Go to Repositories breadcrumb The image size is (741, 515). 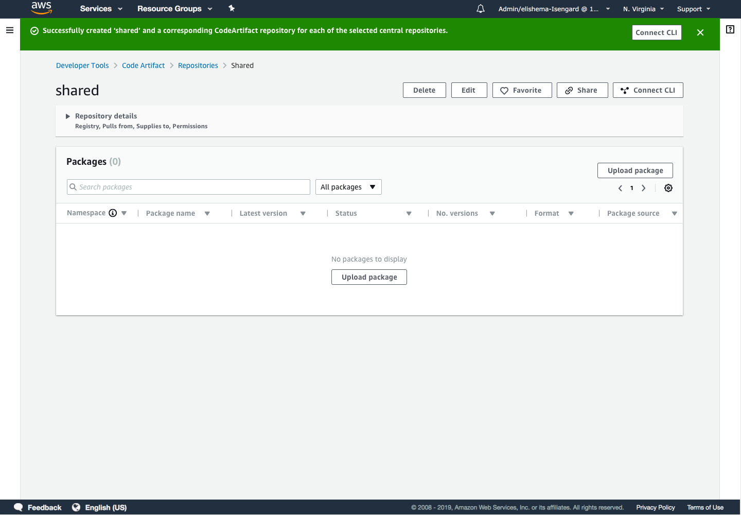click(x=198, y=65)
